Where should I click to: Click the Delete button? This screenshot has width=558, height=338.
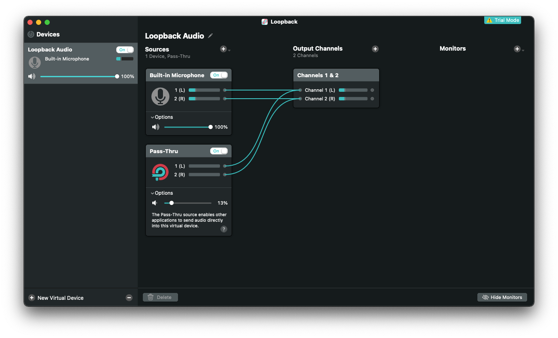point(160,297)
